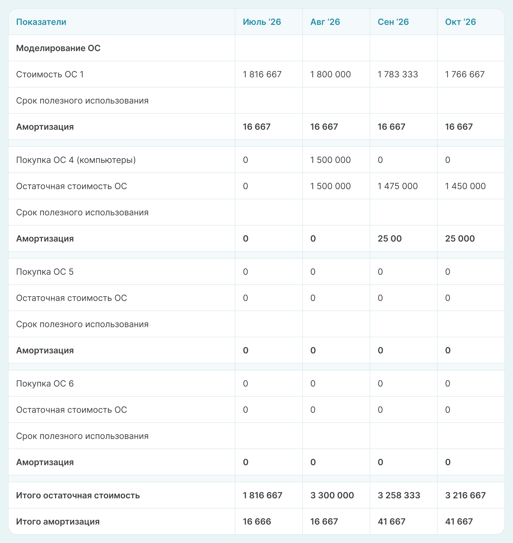The height and width of the screenshot is (543, 513).
Task: Click the 3 216 667 total in Окт
Action: coord(465,495)
